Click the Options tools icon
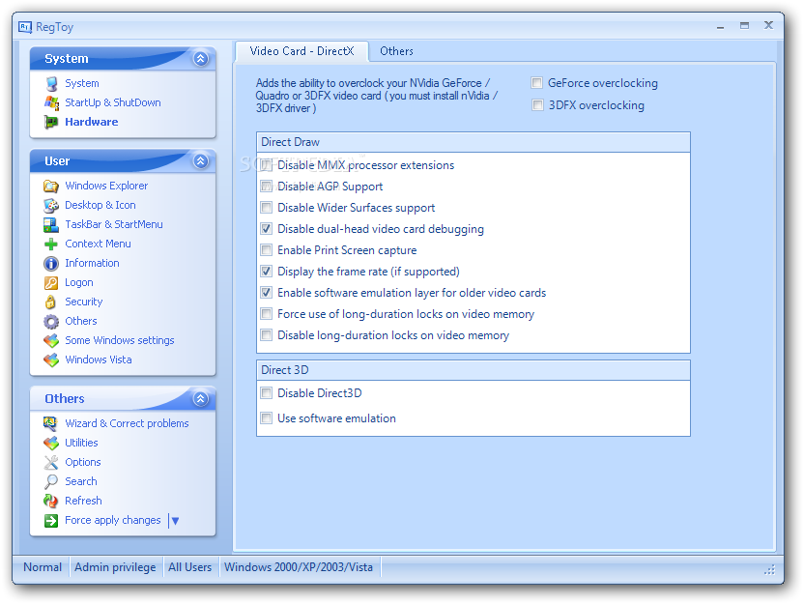The image size is (804, 604). click(51, 463)
